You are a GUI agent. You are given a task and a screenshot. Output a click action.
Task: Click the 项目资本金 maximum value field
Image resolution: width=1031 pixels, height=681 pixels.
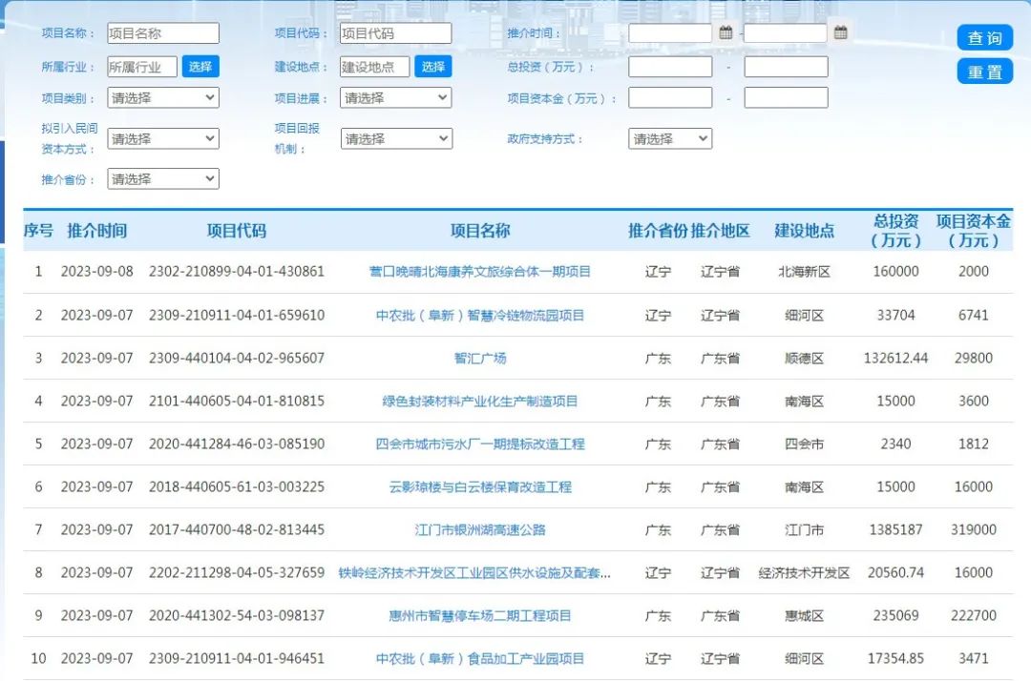[x=786, y=97]
